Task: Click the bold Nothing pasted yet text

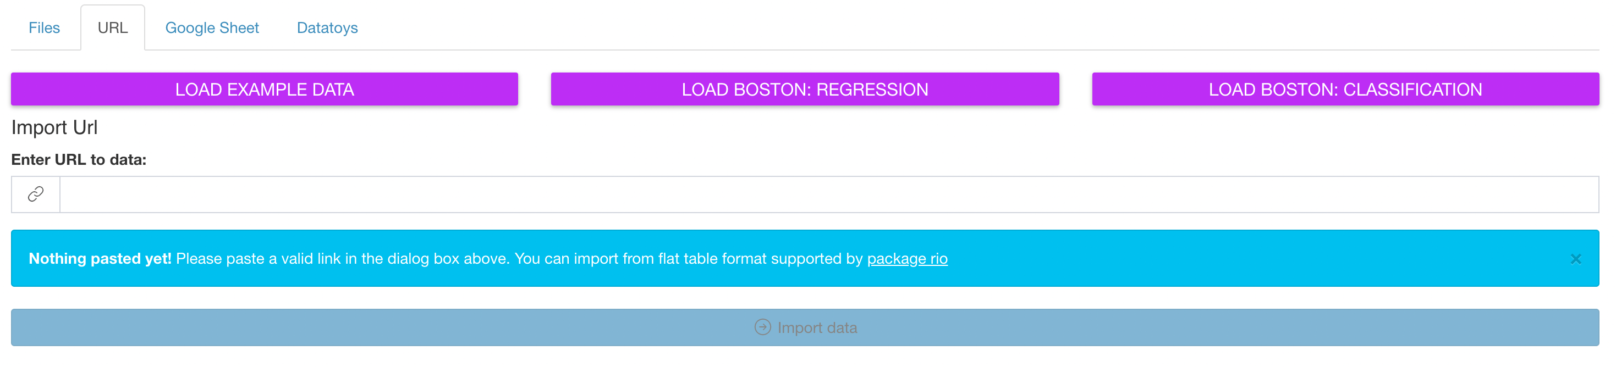Action: [100, 259]
